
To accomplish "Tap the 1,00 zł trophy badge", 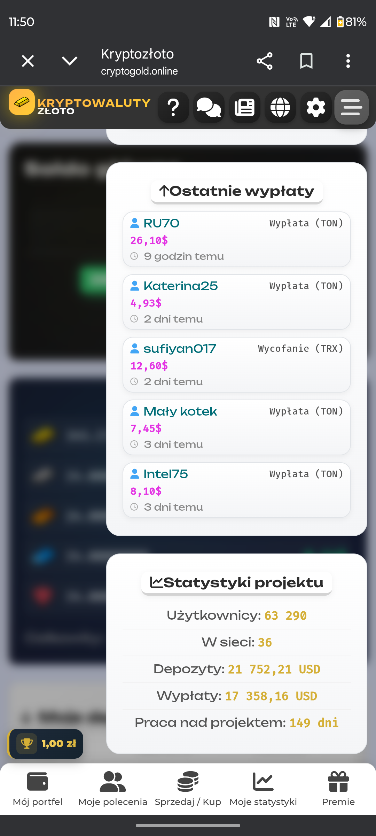I will pyautogui.click(x=45, y=744).
